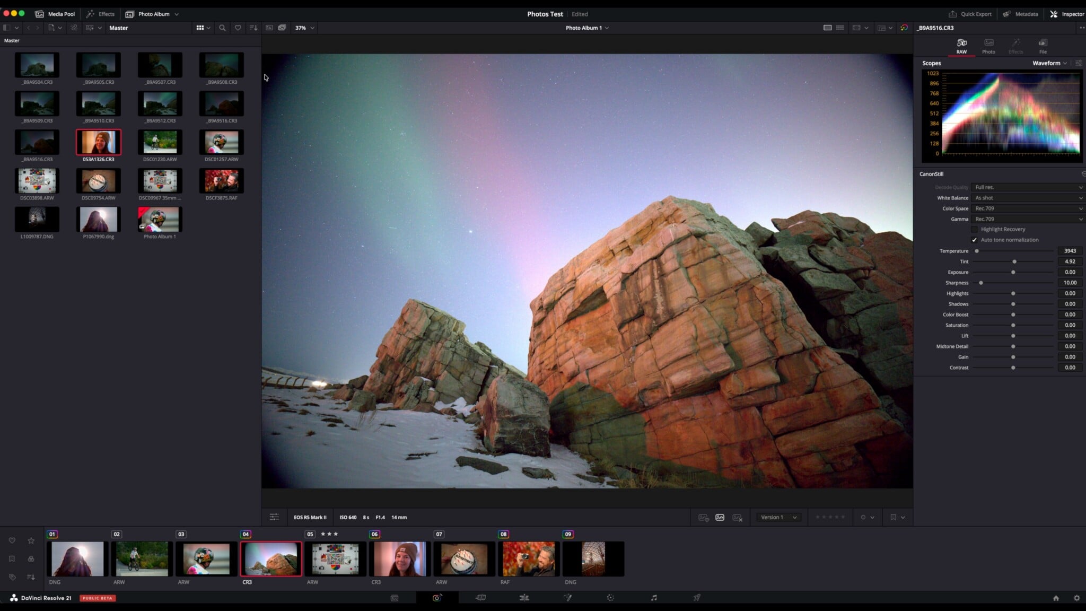This screenshot has height=611, width=1086.
Task: Open project settings gear icon
Action: [1076, 598]
